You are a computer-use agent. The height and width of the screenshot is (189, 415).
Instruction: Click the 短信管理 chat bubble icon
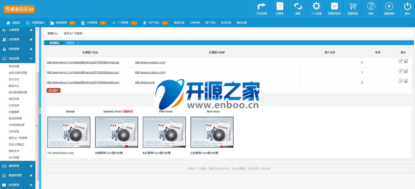[x=4, y=185]
